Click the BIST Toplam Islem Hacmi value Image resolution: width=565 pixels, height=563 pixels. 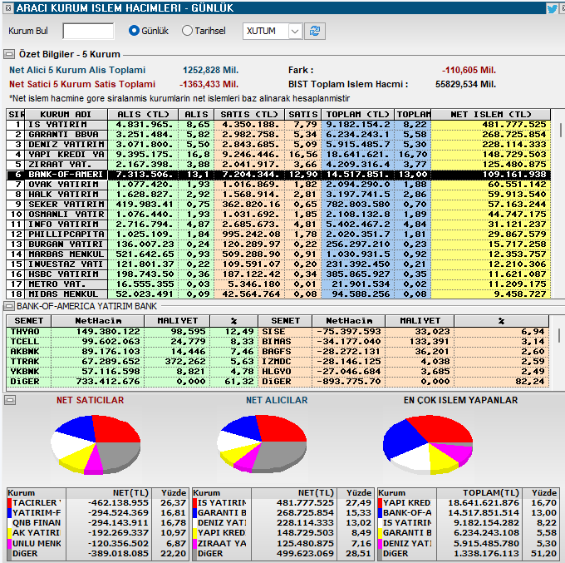click(x=465, y=84)
